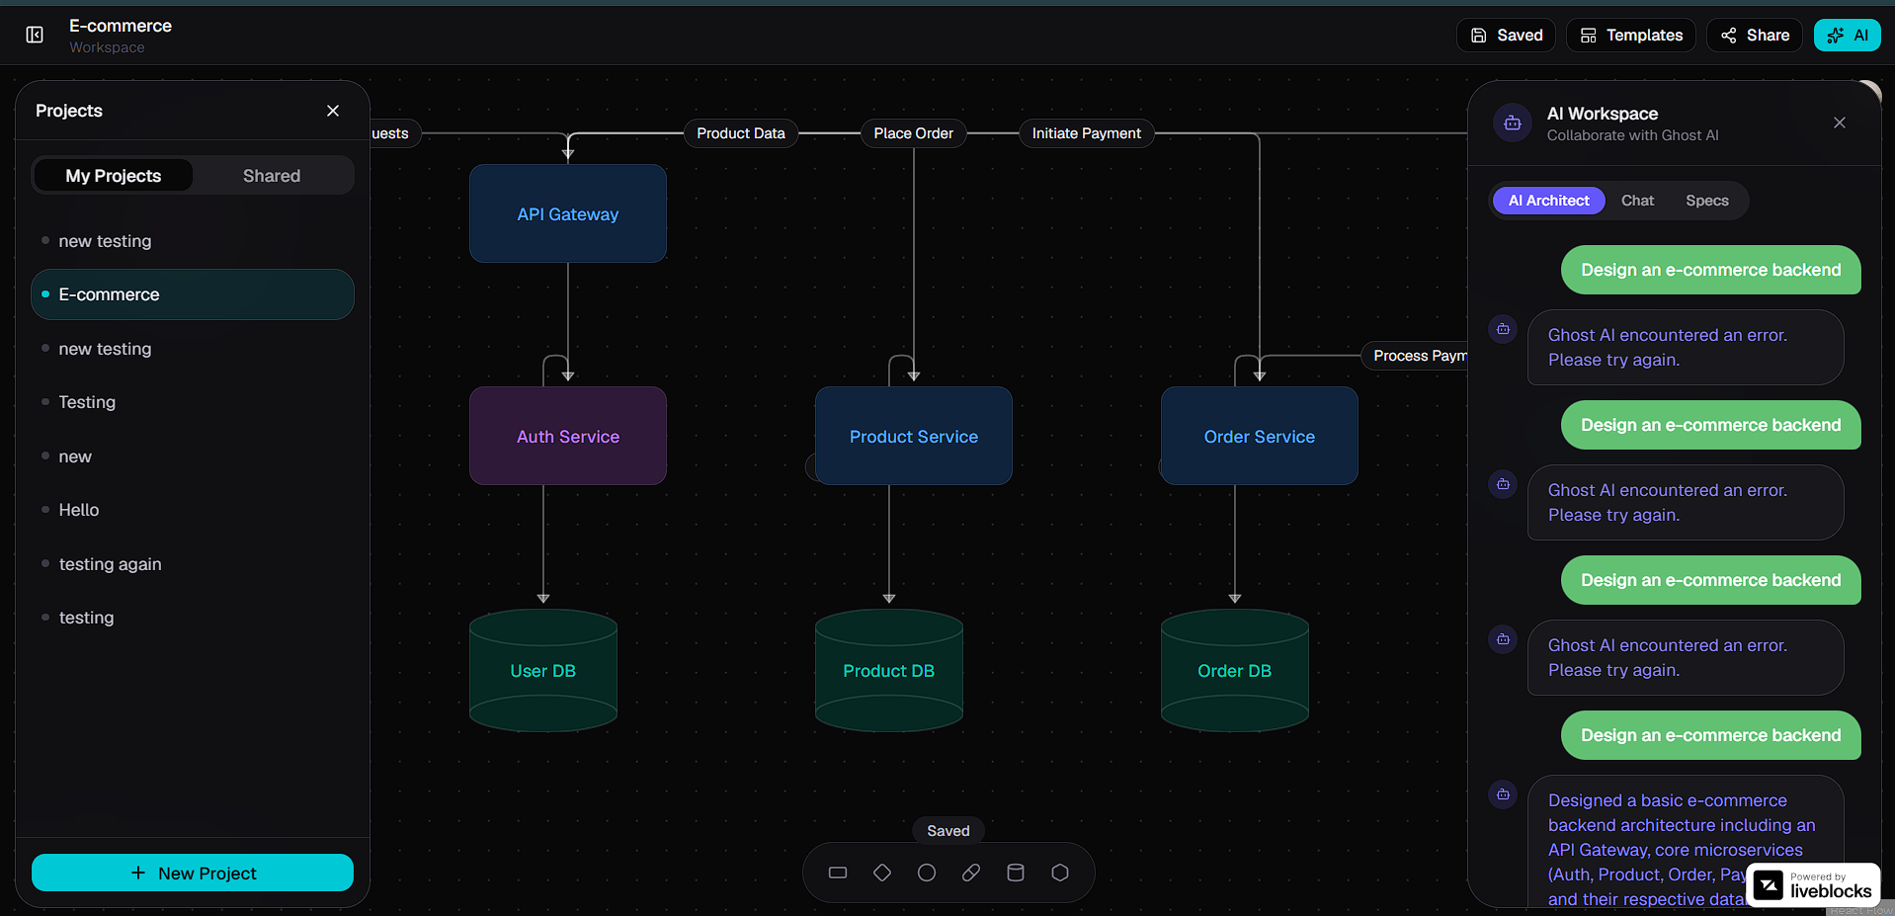Select the cylinder database shape tool
The height and width of the screenshot is (916, 1895).
[x=1016, y=873]
